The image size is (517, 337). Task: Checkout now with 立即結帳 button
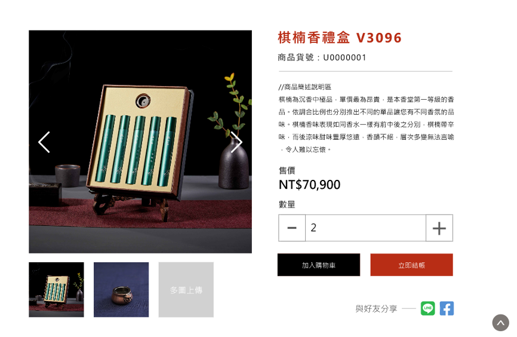coord(411,265)
